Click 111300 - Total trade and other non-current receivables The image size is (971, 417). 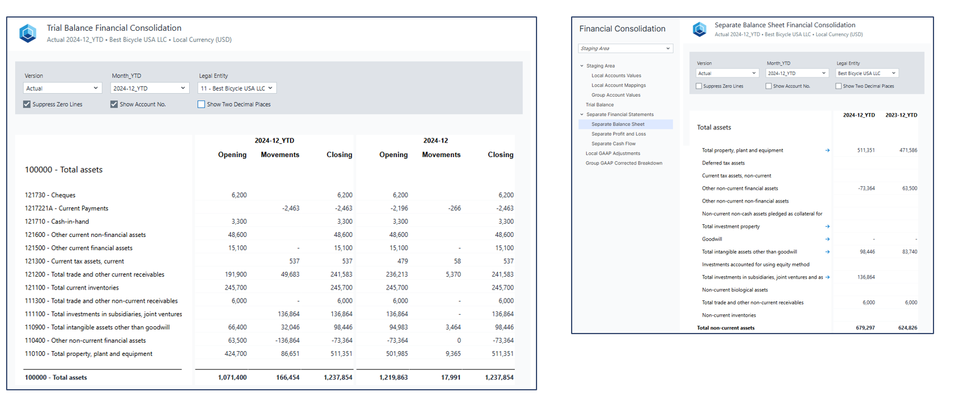(x=102, y=301)
